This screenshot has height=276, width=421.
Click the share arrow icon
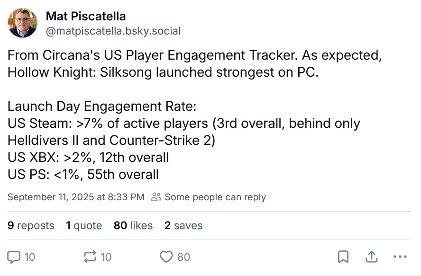coord(372,257)
